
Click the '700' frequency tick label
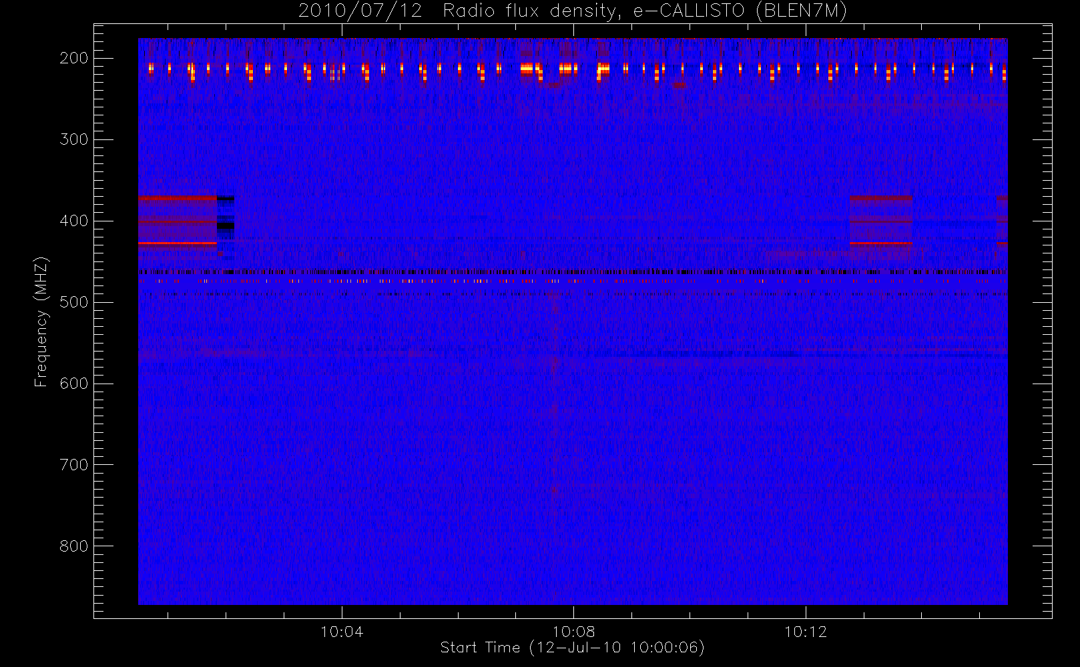click(74, 465)
